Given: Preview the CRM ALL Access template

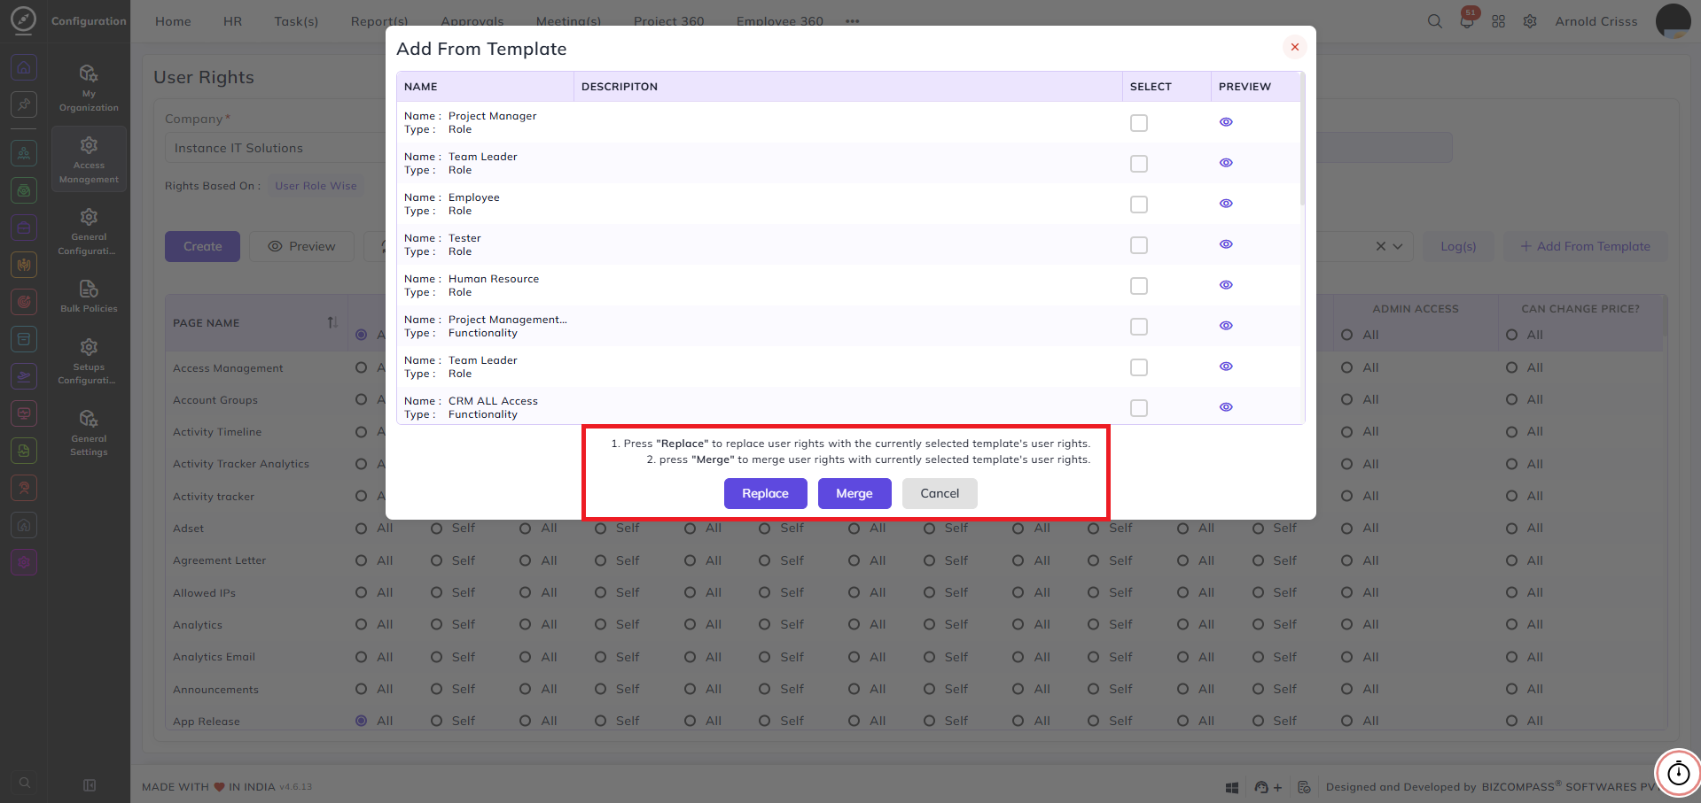Looking at the screenshot, I should [1226, 407].
